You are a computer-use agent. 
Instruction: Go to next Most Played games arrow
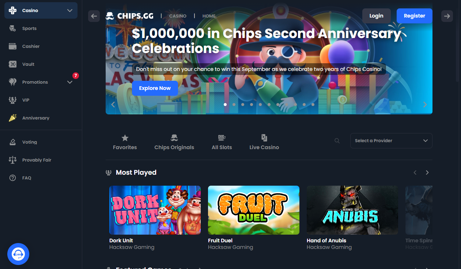427,173
